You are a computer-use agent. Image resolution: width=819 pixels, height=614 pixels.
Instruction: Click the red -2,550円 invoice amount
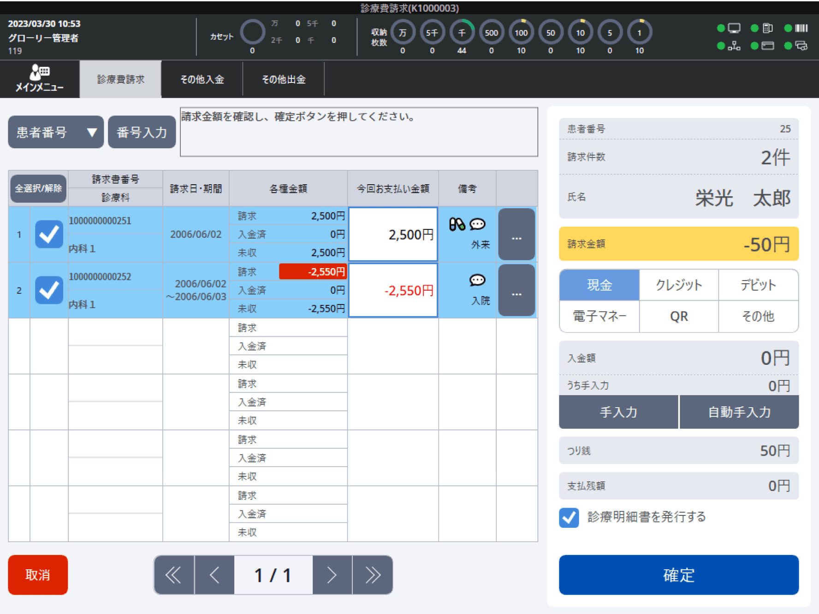312,272
